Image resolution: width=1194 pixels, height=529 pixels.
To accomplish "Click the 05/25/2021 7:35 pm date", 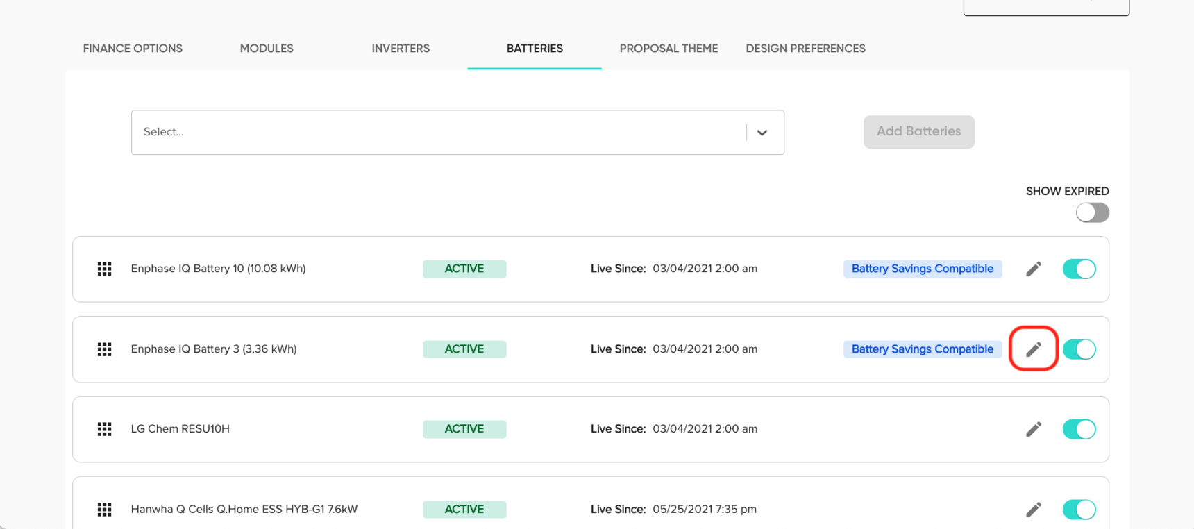I will pyautogui.click(x=705, y=510).
